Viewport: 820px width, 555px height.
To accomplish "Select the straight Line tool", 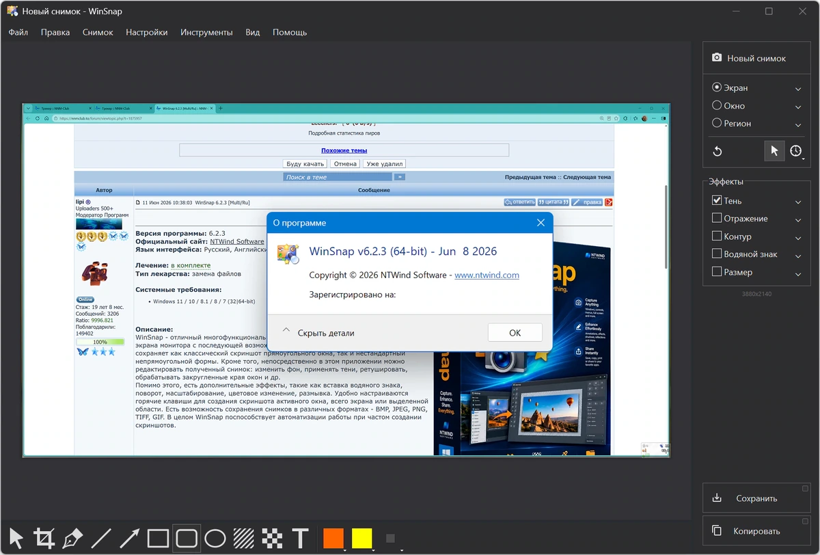I will click(x=101, y=539).
